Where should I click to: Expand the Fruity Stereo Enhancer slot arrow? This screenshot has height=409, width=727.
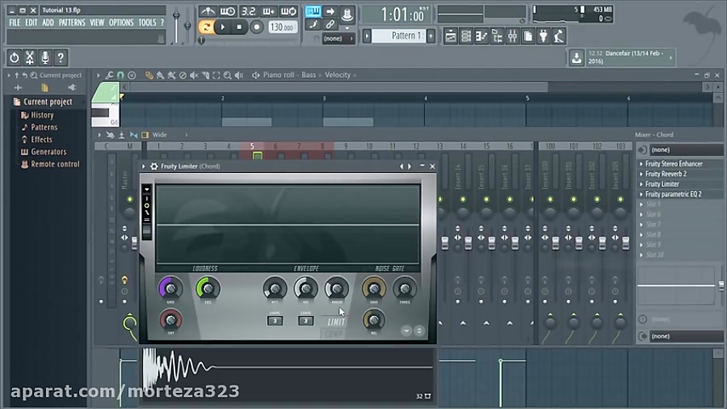641,164
